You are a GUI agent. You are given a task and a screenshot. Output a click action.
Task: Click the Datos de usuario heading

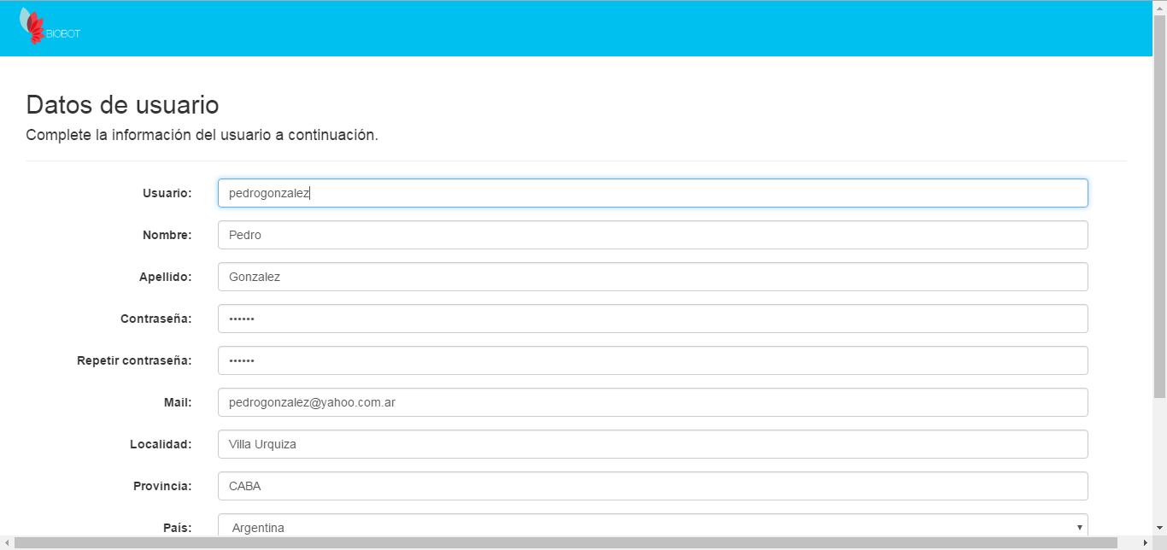click(122, 105)
